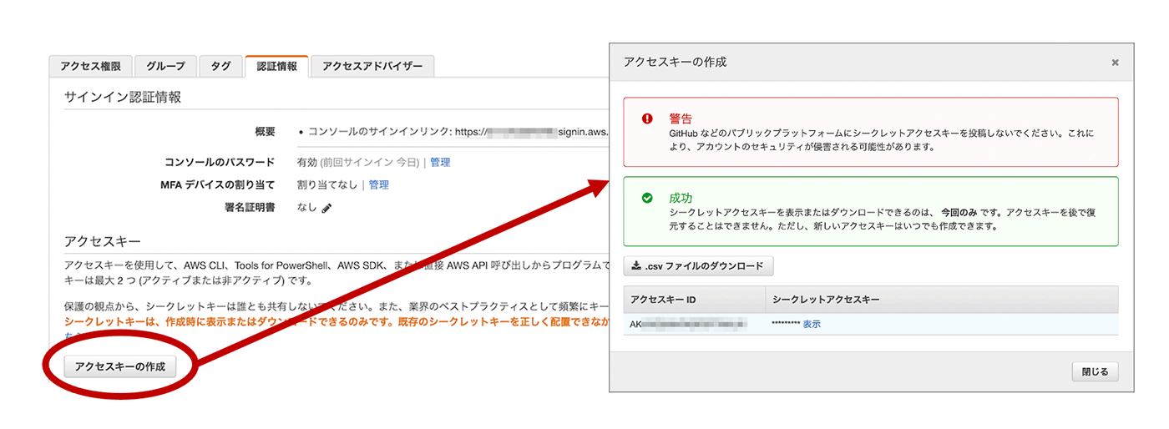Click the 認証情報 tab
This screenshot has height=429, width=1169.
point(276,67)
